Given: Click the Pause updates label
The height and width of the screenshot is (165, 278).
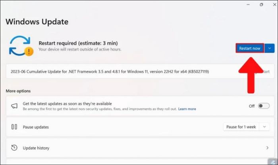Looking at the screenshot, I should (36, 127).
